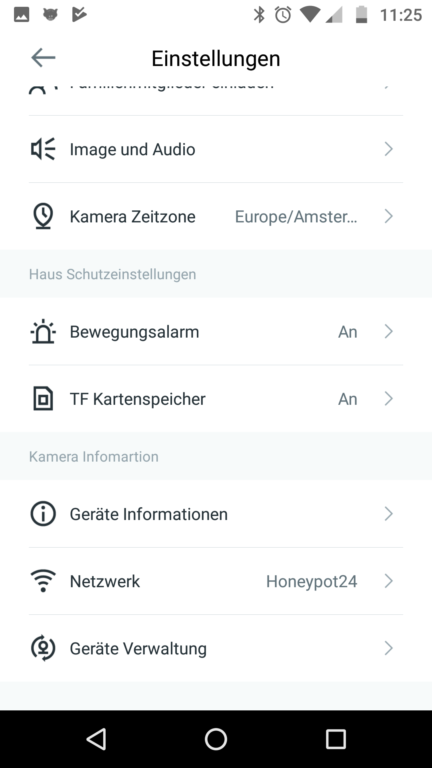Open the Geräte Informationen menu entry
Screen dimensions: 432x768
149,514
